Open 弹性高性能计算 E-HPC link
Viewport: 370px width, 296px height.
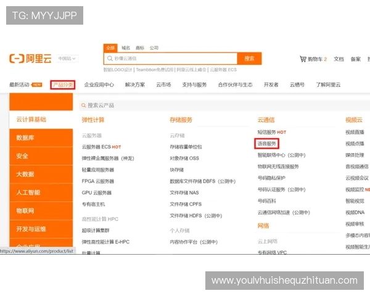click(105, 242)
